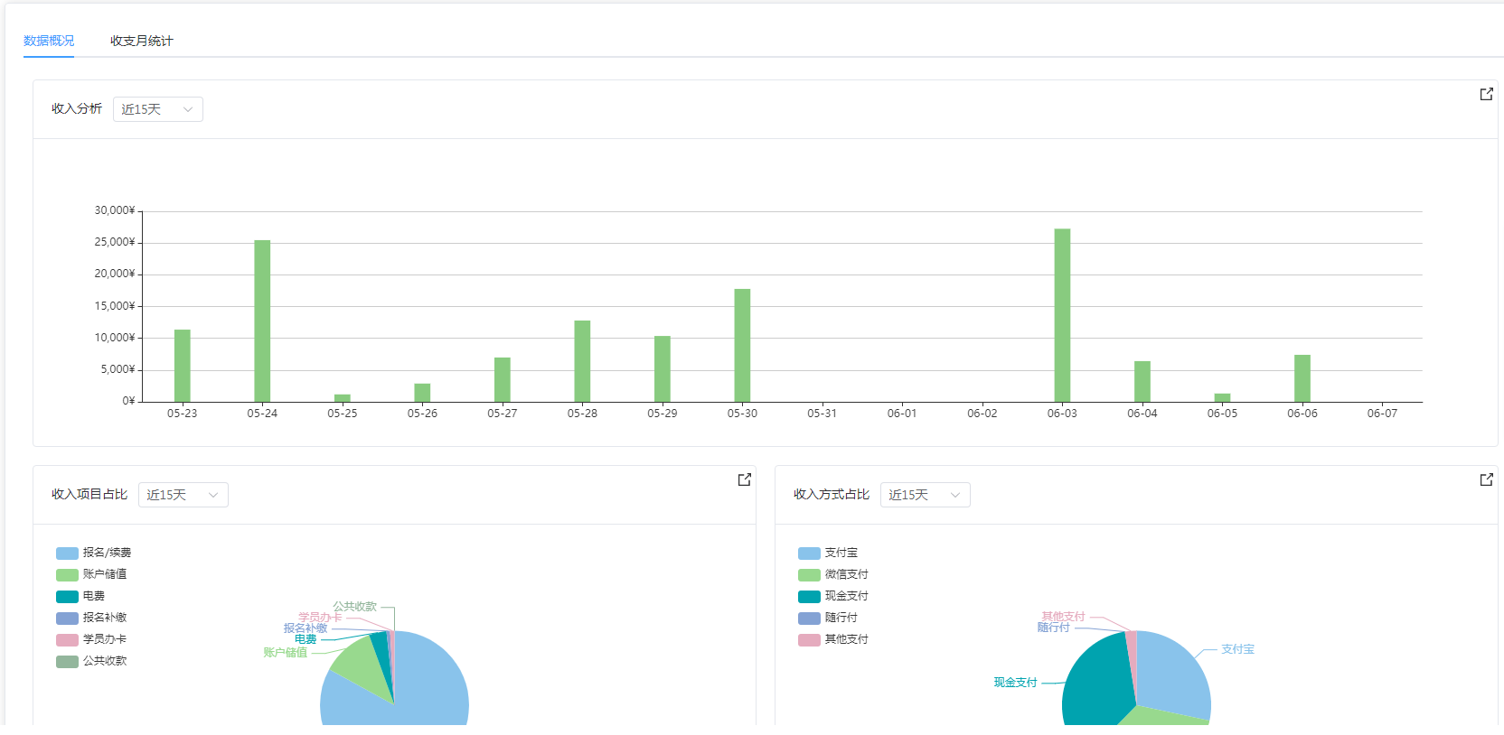Select the 05-23 income bar
The width and height of the screenshot is (1504, 735).
[x=183, y=366]
